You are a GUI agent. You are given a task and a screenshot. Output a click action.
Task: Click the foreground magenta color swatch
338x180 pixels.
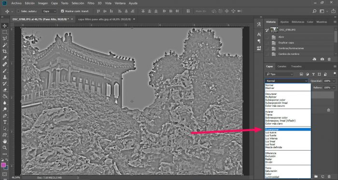(x=3, y=165)
